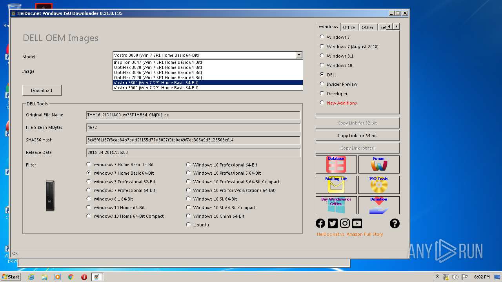Select the Insider Preview option

pos(322,84)
